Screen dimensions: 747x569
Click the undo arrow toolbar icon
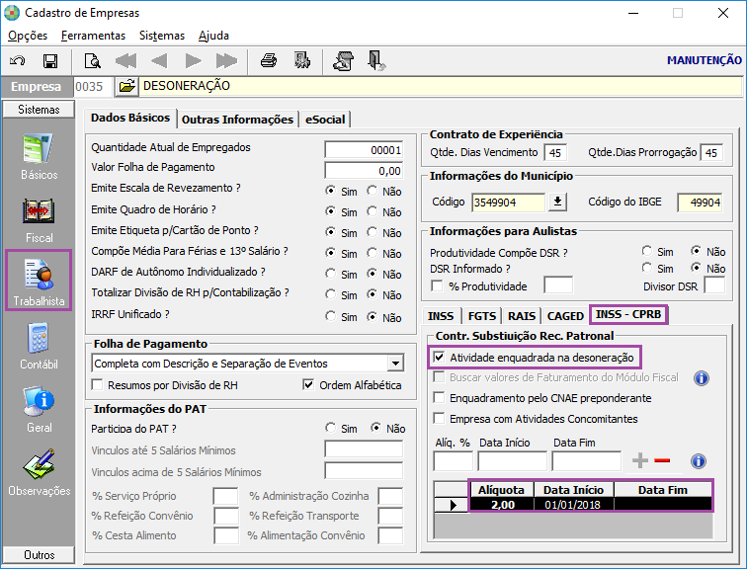pyautogui.click(x=18, y=61)
